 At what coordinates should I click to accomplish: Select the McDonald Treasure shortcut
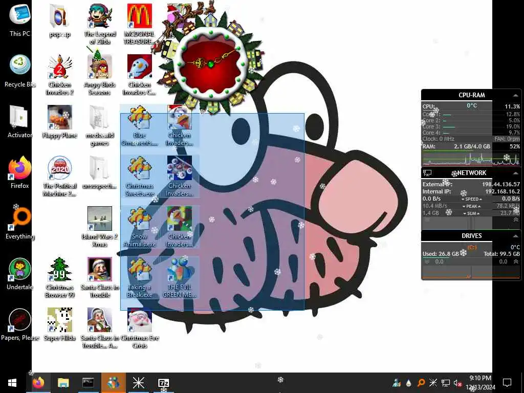139,24
